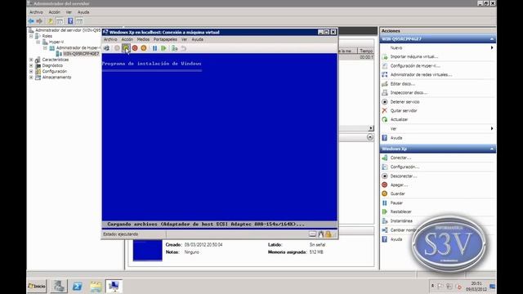This screenshot has width=523, height=294.
Task: Click Importar máquina virtual action
Action: (414, 57)
